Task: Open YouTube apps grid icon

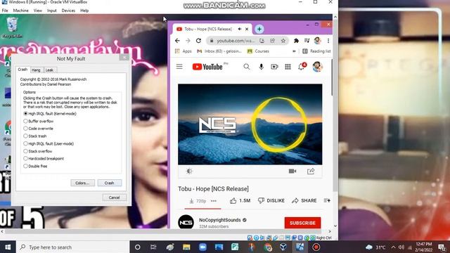Action: pyautogui.click(x=288, y=67)
